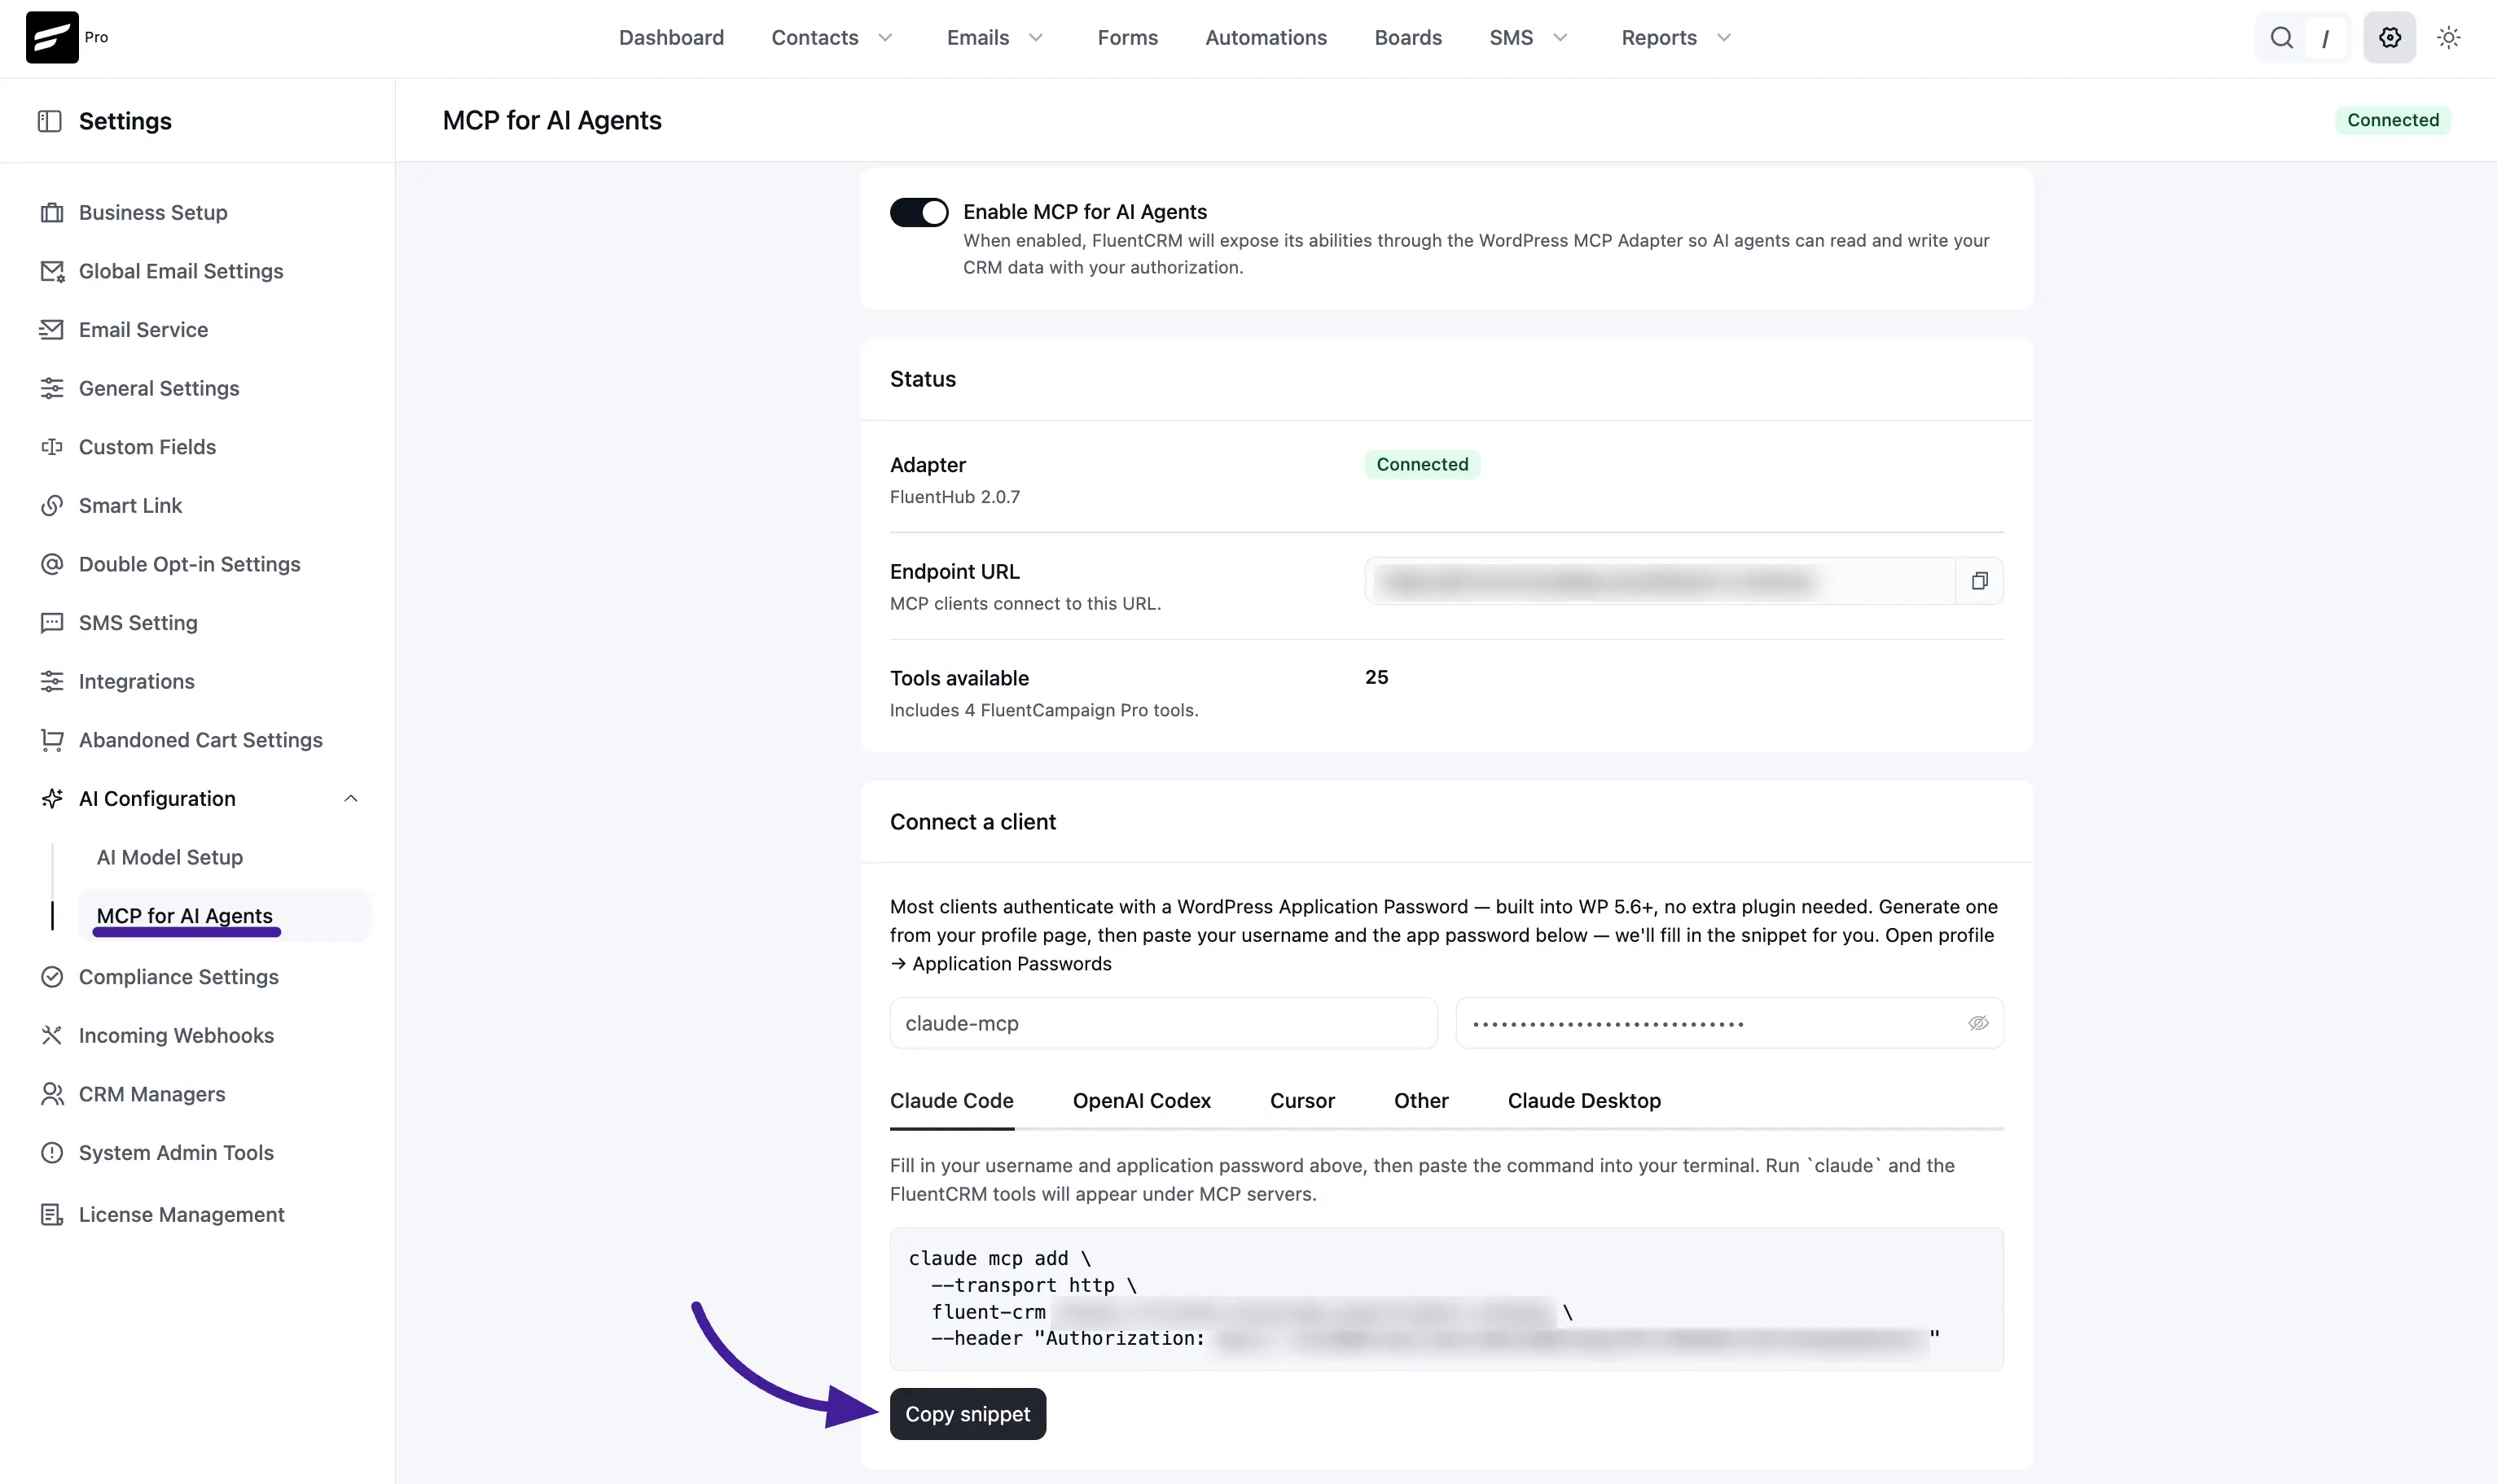Click the Business Setup briefcase icon
2497x1484 pixels.
click(x=52, y=213)
